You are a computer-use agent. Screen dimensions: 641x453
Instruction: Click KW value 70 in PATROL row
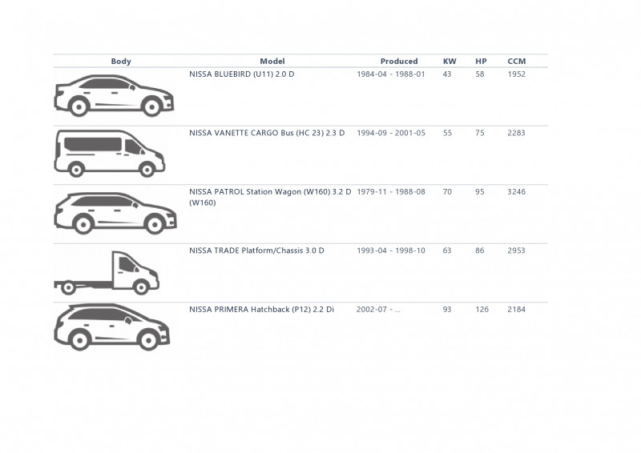pyautogui.click(x=447, y=192)
